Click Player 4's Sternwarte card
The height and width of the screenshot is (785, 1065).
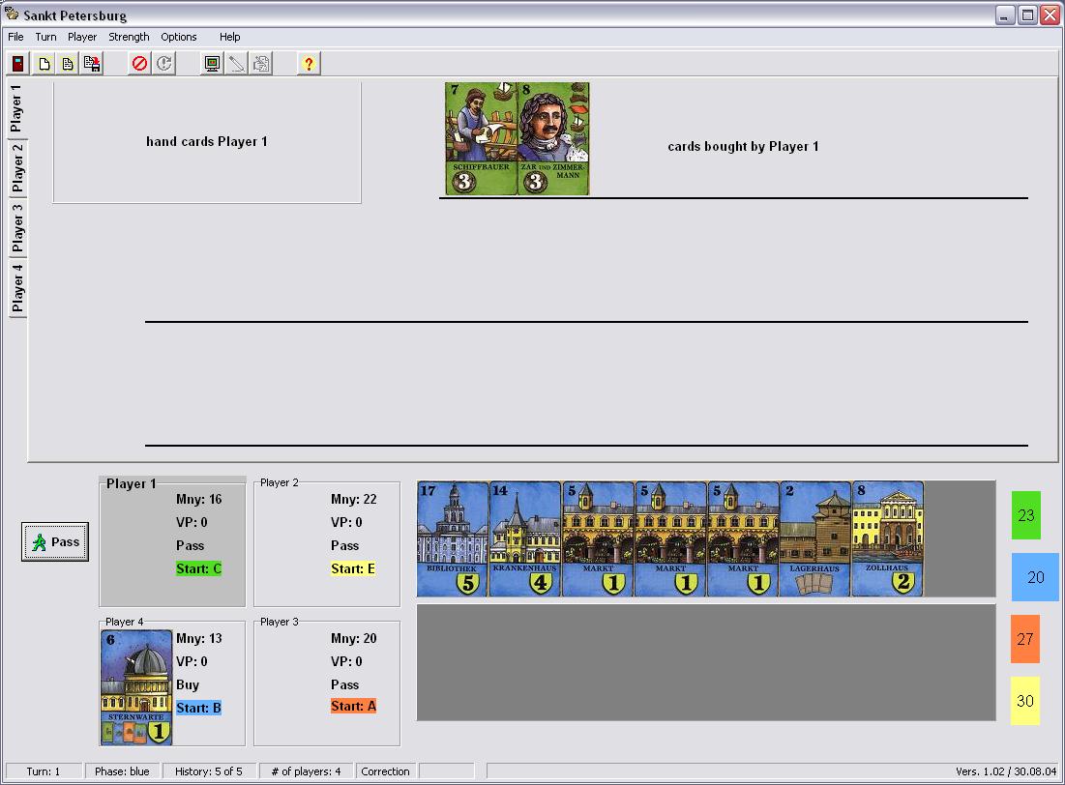136,687
